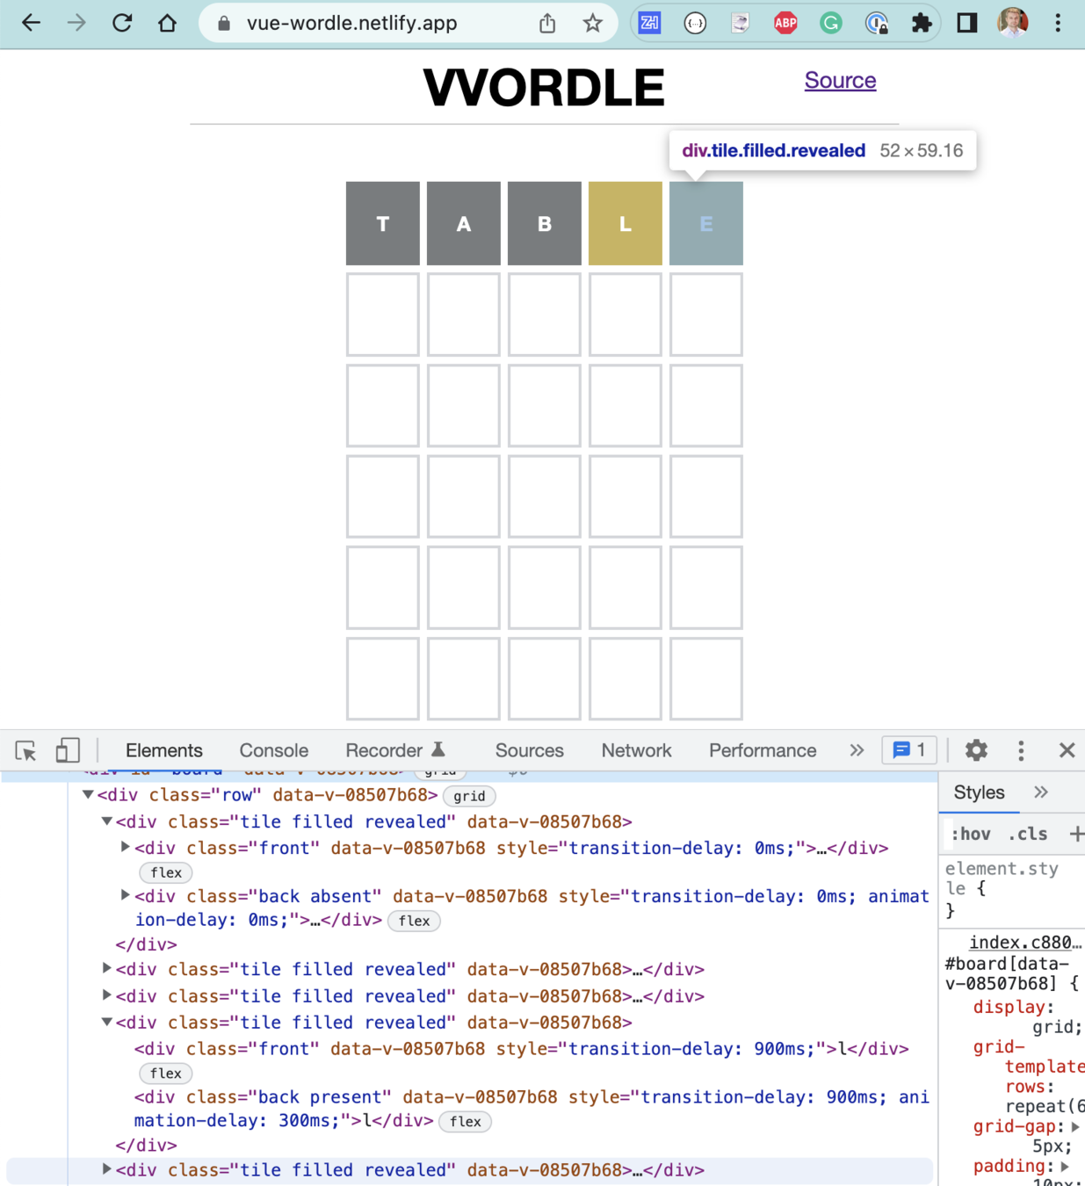Toggle the :hov element state panel
Image resolution: width=1085 pixels, height=1186 pixels.
tap(971, 834)
